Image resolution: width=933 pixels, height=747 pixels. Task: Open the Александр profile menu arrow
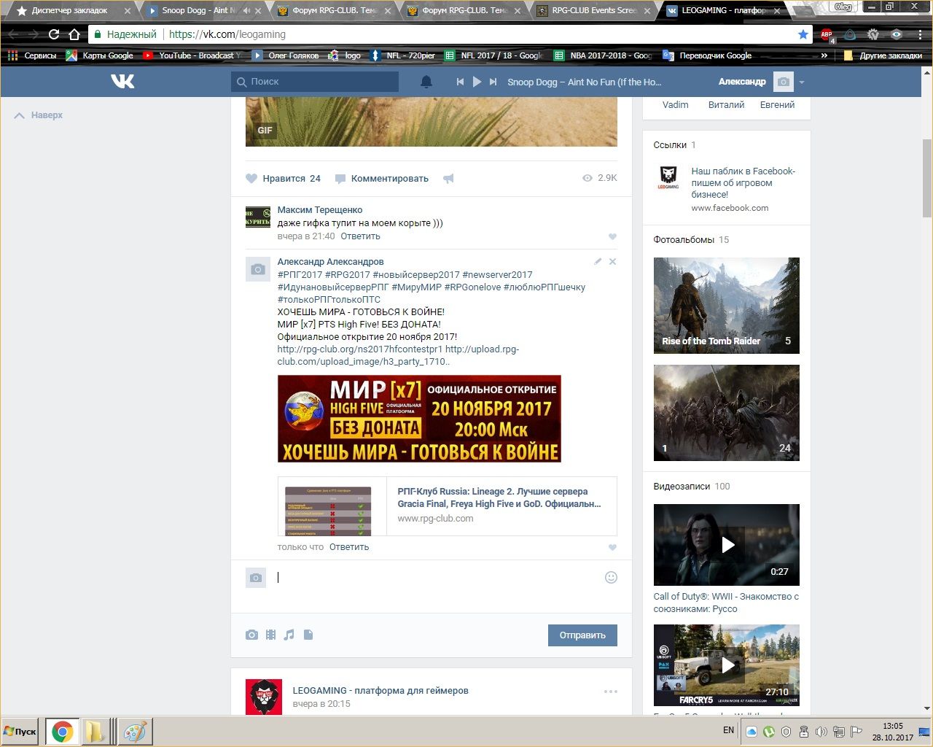point(802,82)
